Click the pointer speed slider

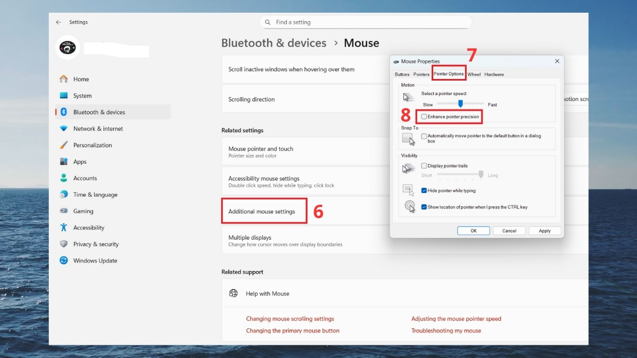coord(460,103)
